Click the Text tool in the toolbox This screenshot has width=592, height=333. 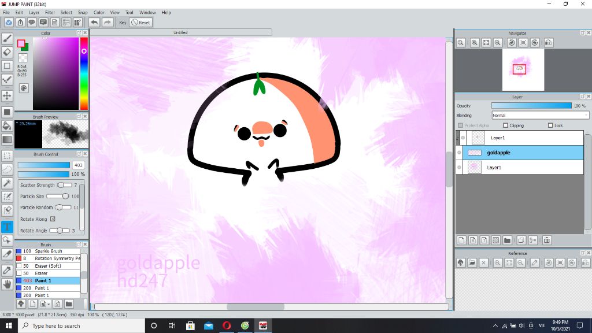point(7,227)
